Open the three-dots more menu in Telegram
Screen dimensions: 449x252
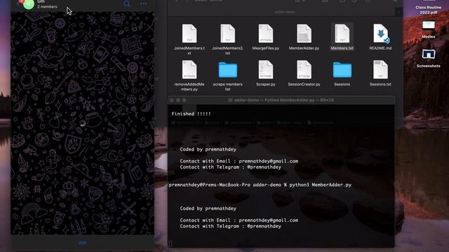click(x=143, y=4)
